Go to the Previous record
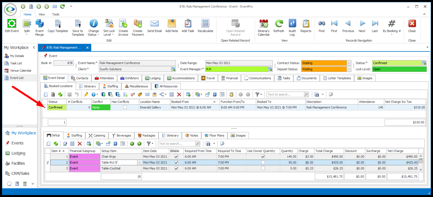433x197 pixels. [x=348, y=26]
